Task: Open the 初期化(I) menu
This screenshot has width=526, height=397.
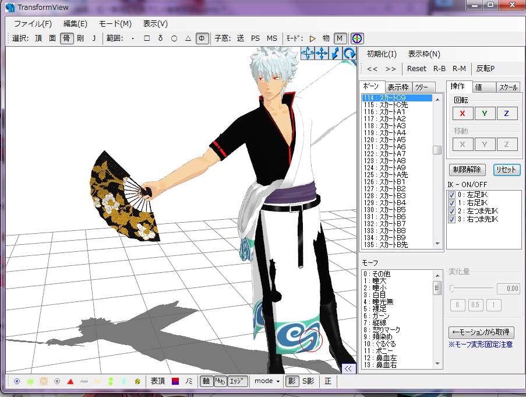Action: click(x=382, y=54)
